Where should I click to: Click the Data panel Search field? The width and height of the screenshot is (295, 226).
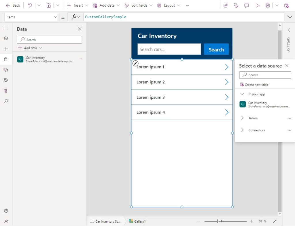pos(49,40)
